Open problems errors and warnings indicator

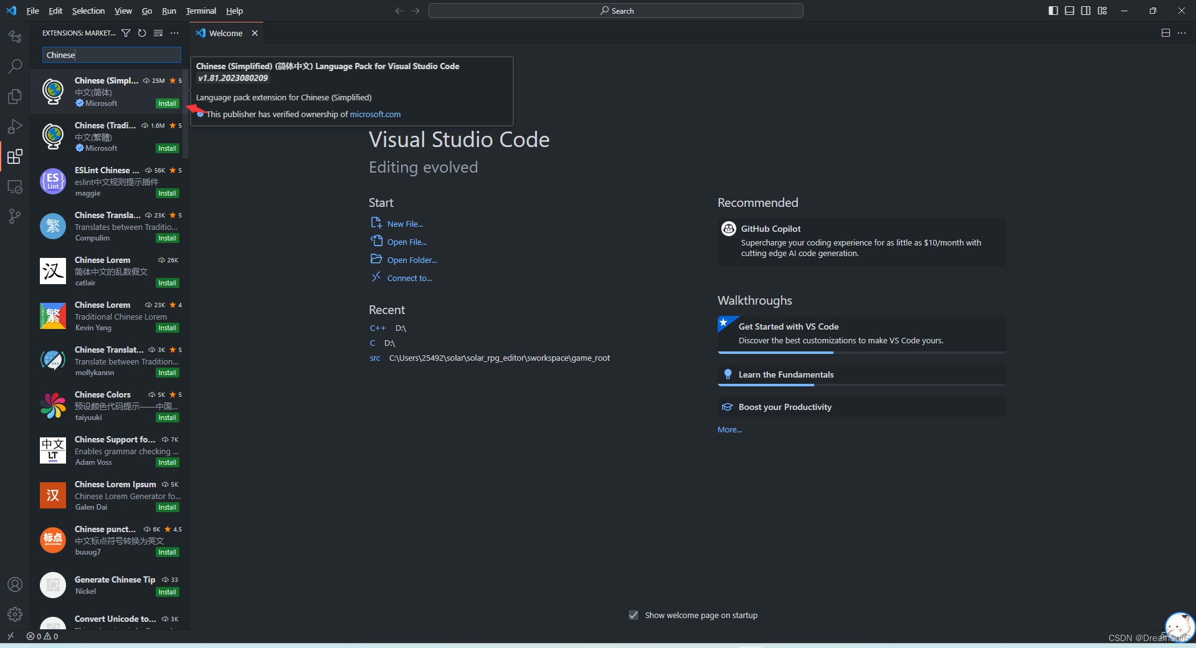coord(42,636)
